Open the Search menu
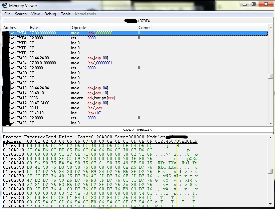Screen dimensions: 275x209 click(x=21, y=14)
